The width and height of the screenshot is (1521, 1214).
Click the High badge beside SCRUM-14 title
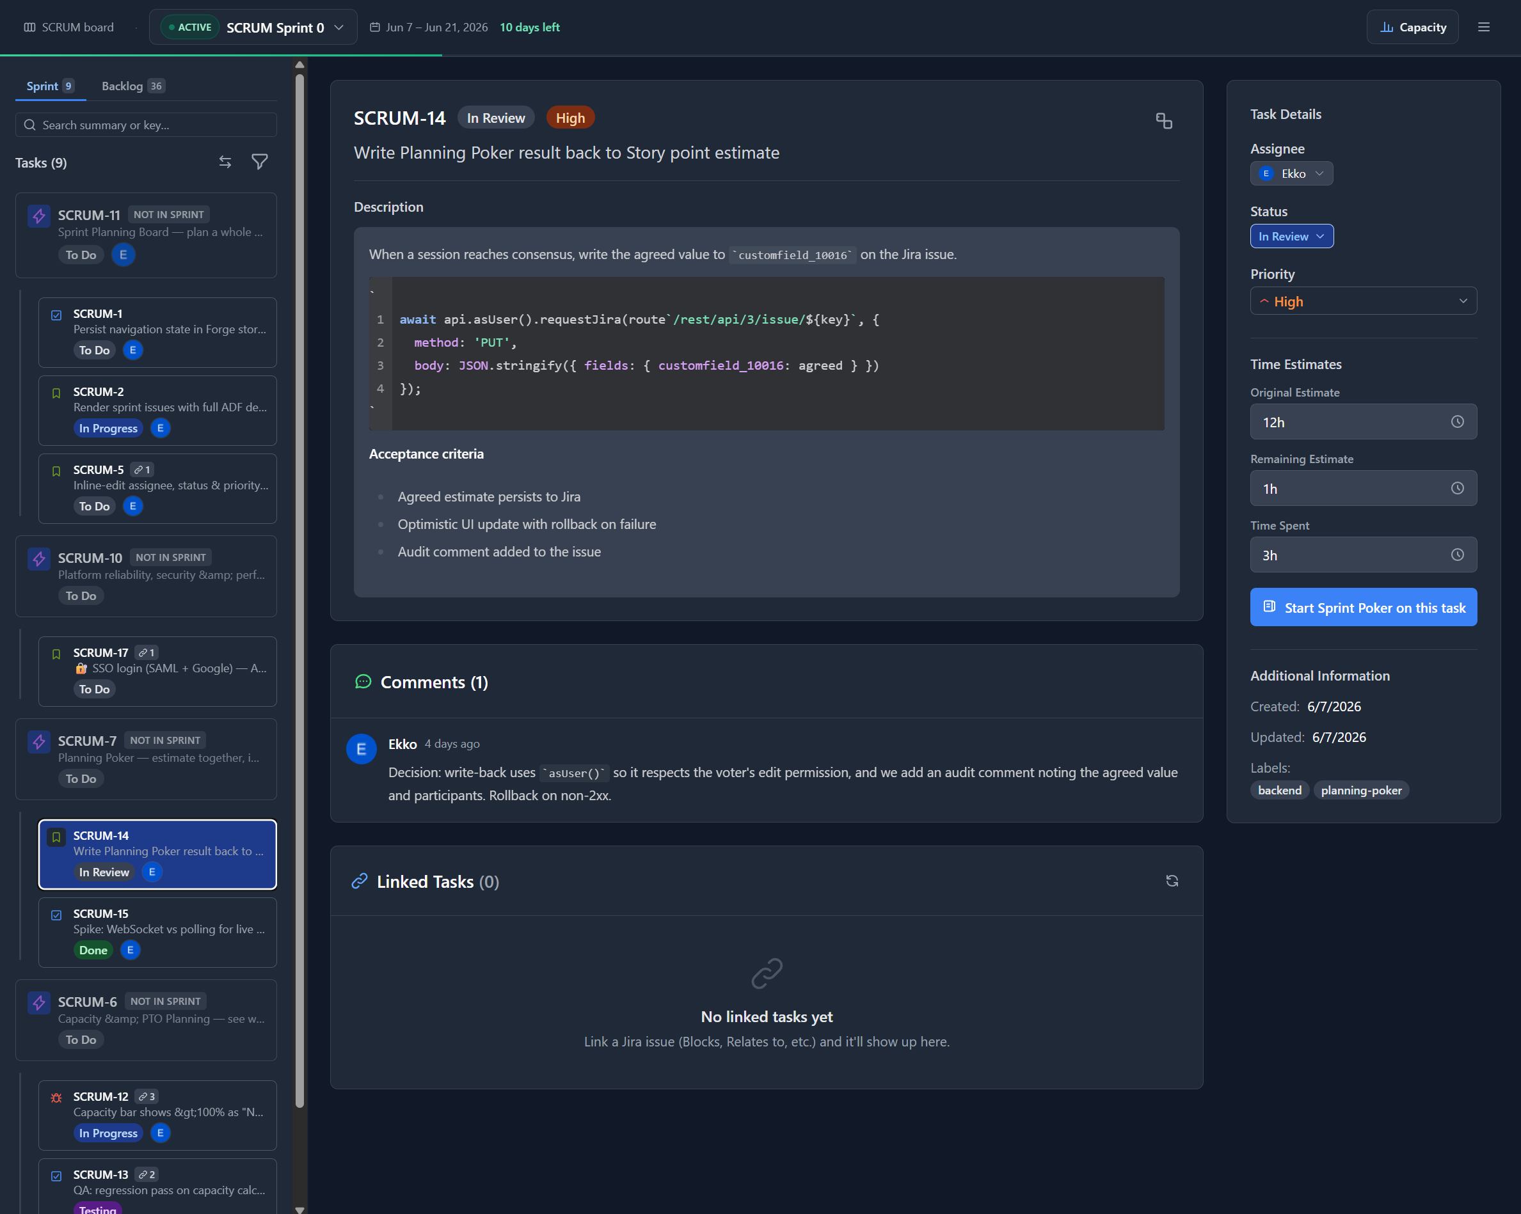[x=570, y=118]
